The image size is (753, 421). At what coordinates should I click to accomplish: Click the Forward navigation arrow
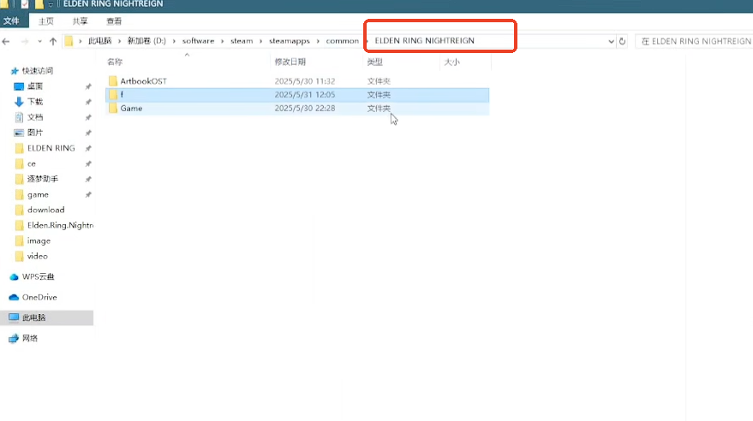pos(25,41)
